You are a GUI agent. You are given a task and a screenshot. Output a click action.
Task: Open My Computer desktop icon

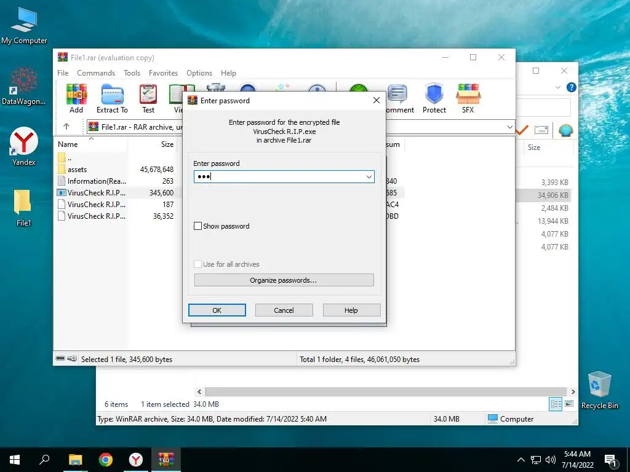click(24, 26)
